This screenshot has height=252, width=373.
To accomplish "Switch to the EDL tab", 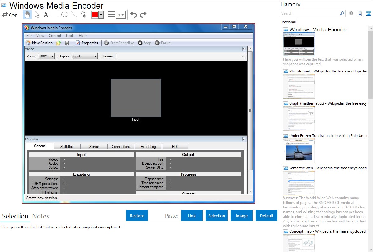I will point(175,147).
